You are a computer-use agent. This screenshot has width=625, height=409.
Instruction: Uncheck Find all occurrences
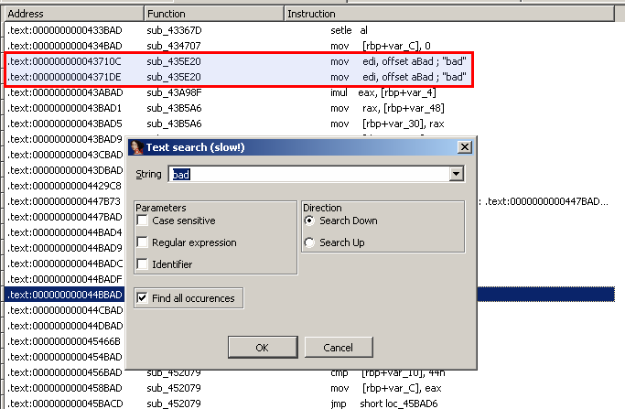tap(143, 298)
